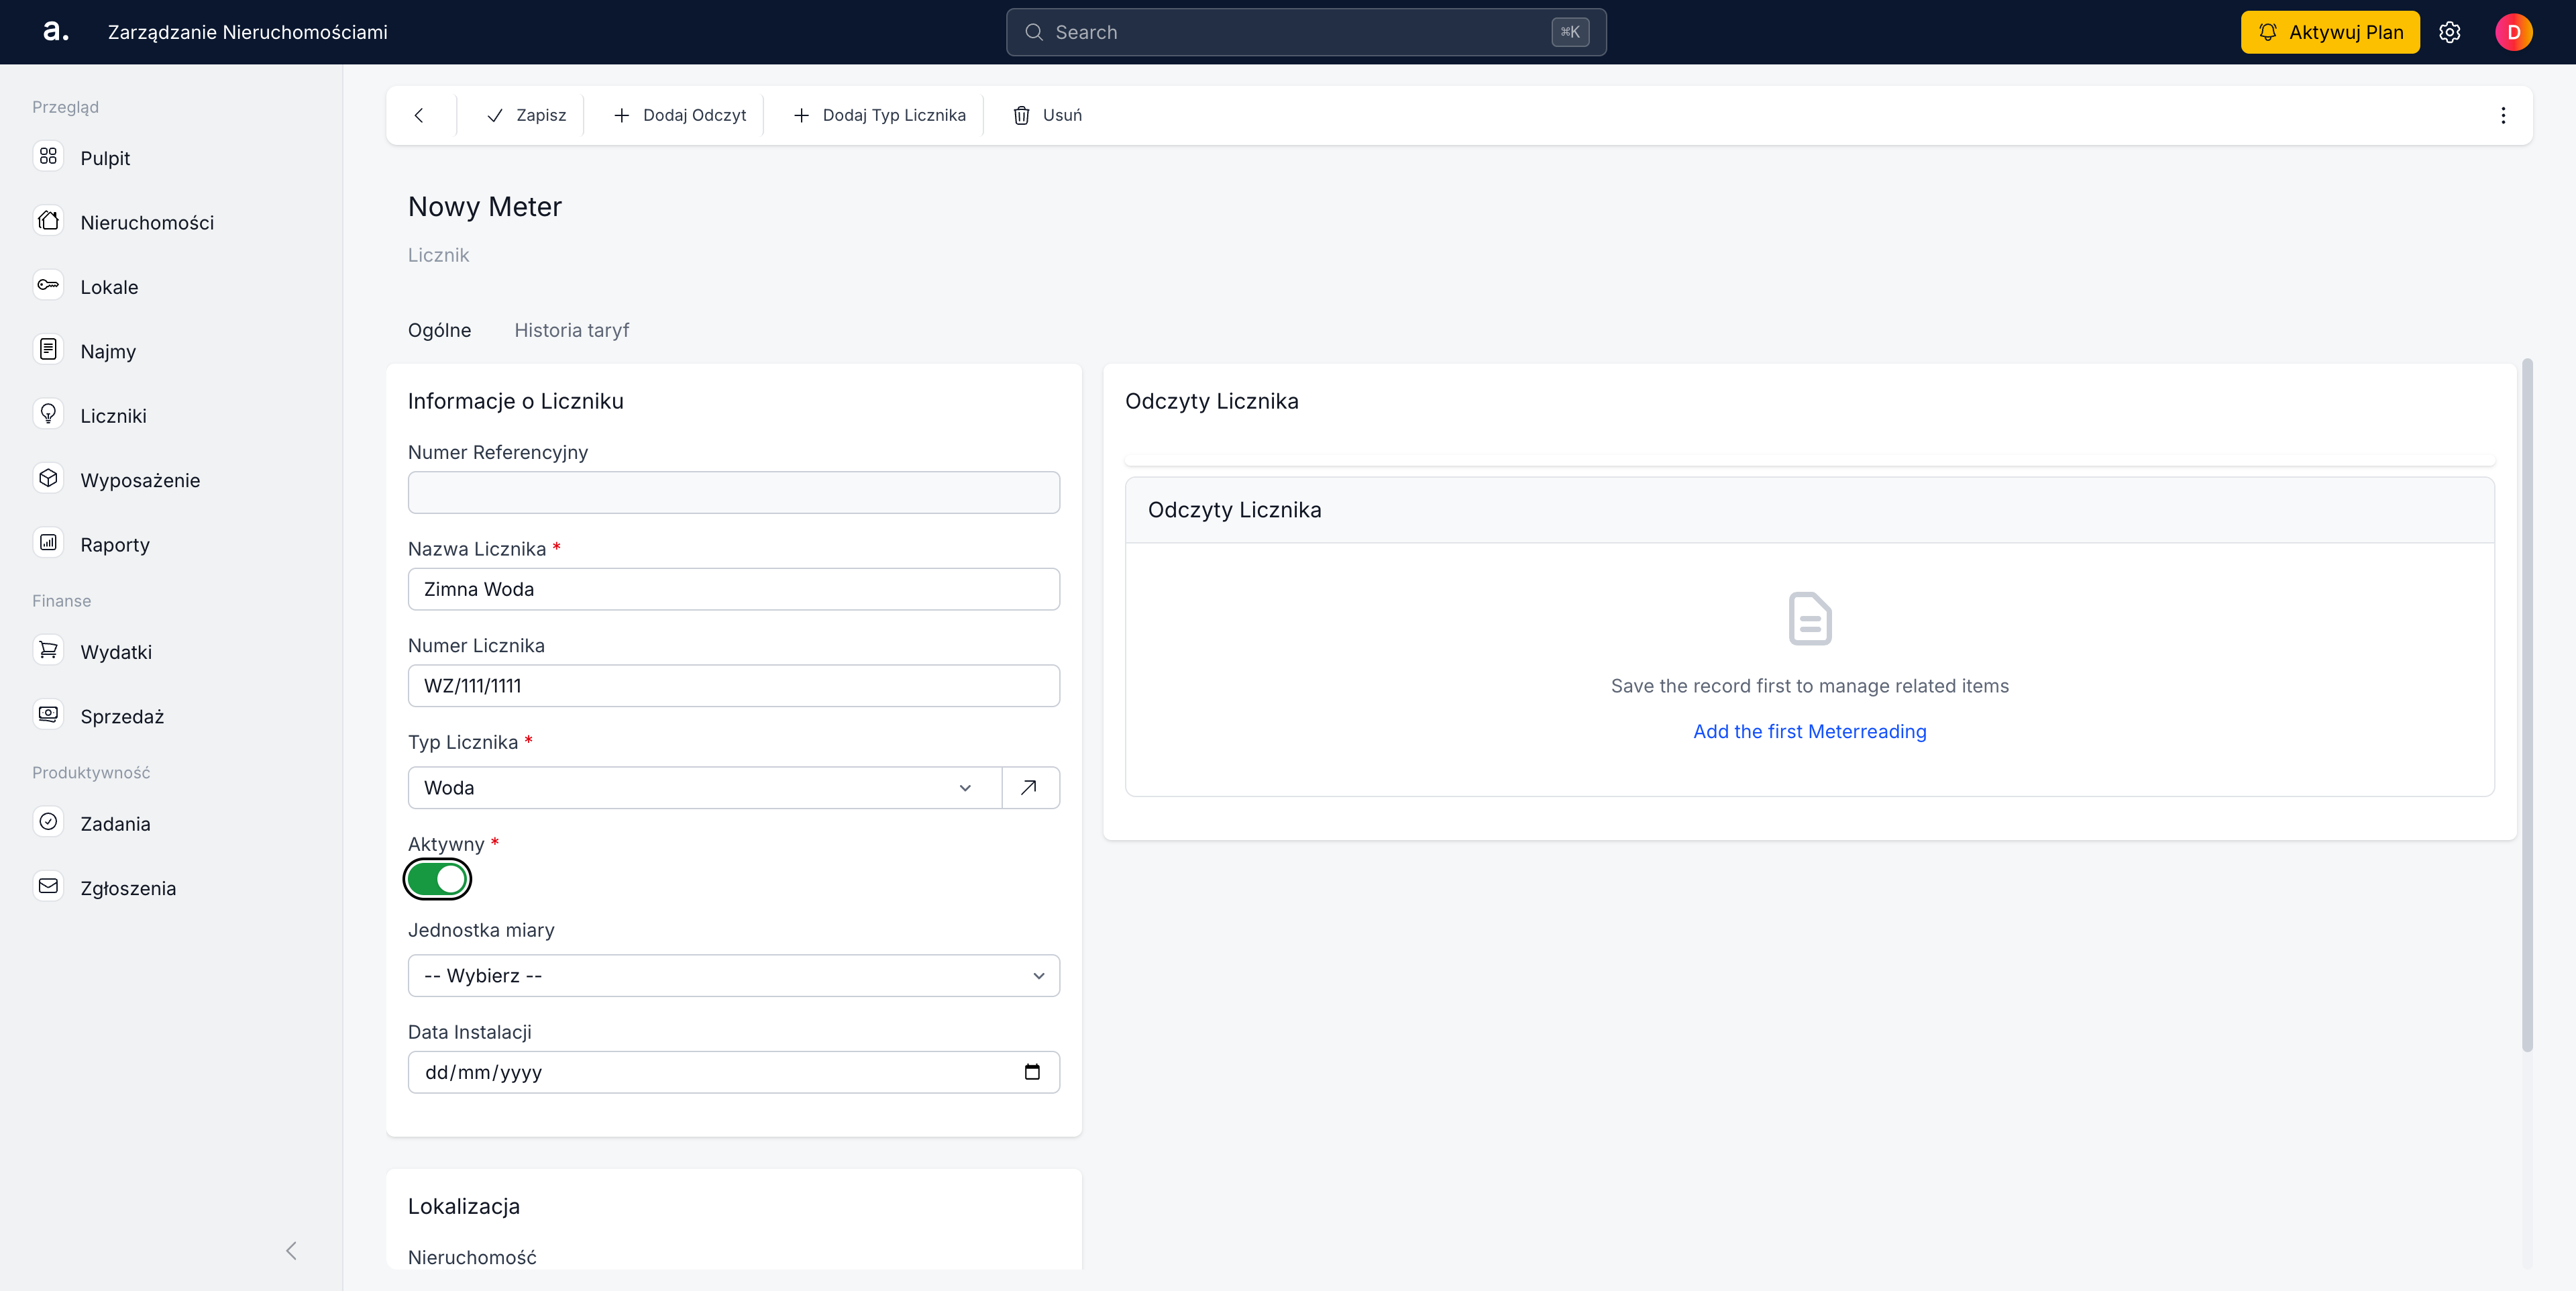2576x1291 pixels.
Task: Open the Pulpit dashboard icon
Action: [x=48, y=156]
